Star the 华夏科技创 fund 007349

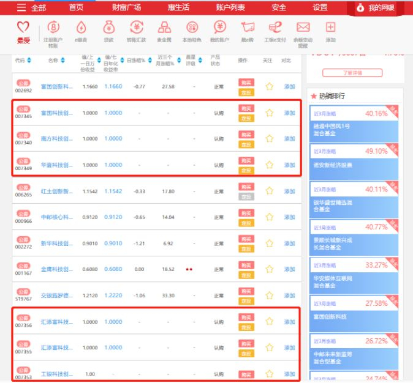point(269,165)
